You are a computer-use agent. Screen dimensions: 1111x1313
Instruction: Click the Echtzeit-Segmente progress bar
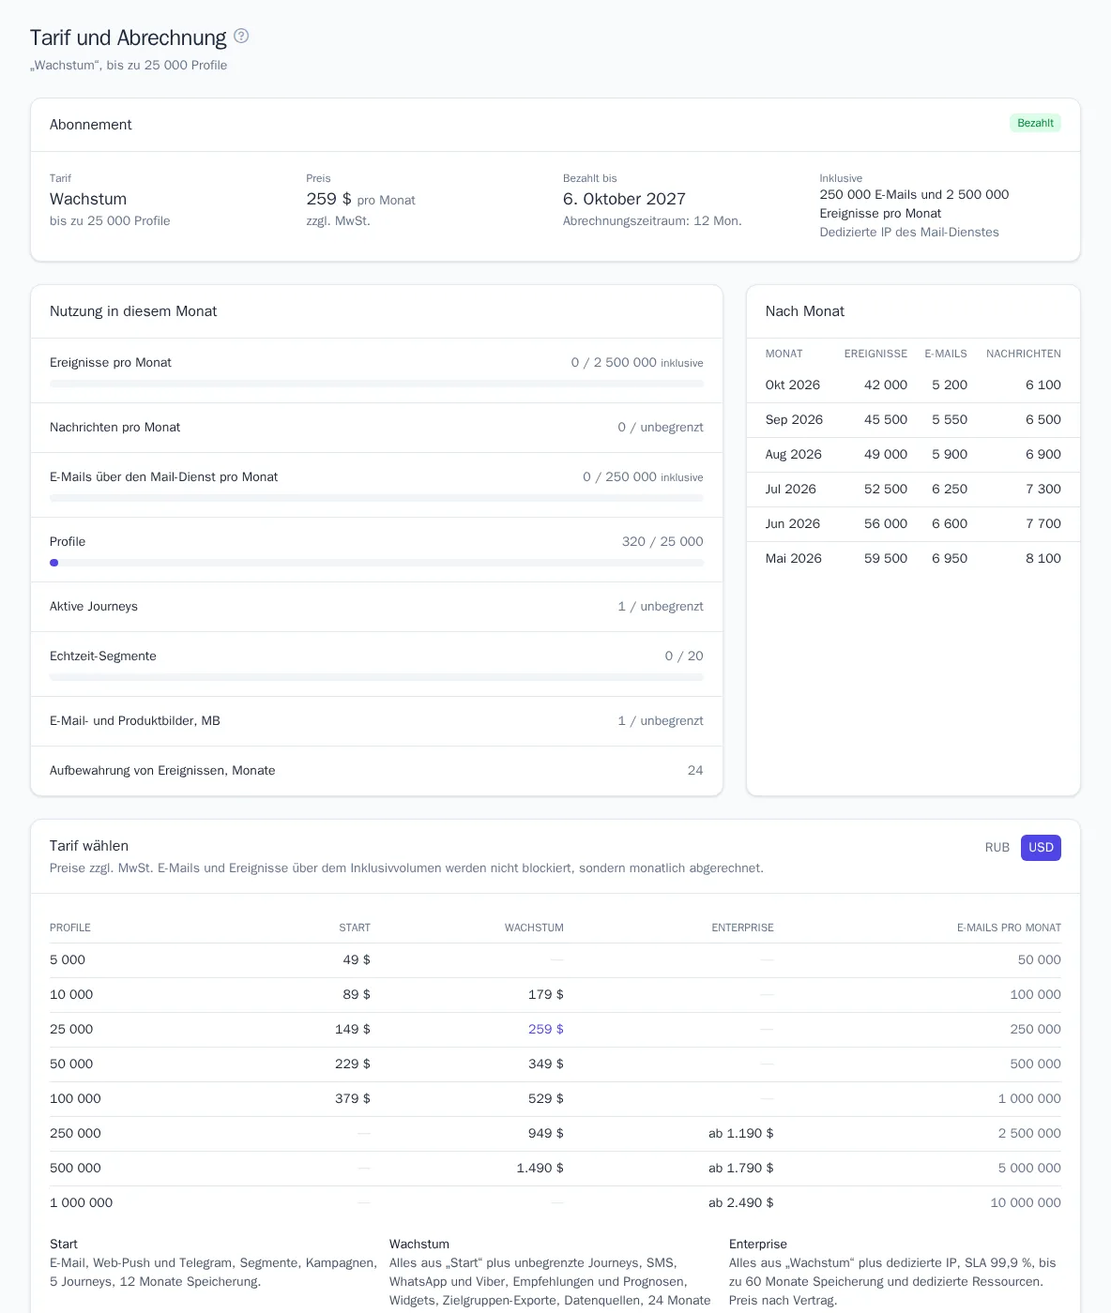point(376,677)
